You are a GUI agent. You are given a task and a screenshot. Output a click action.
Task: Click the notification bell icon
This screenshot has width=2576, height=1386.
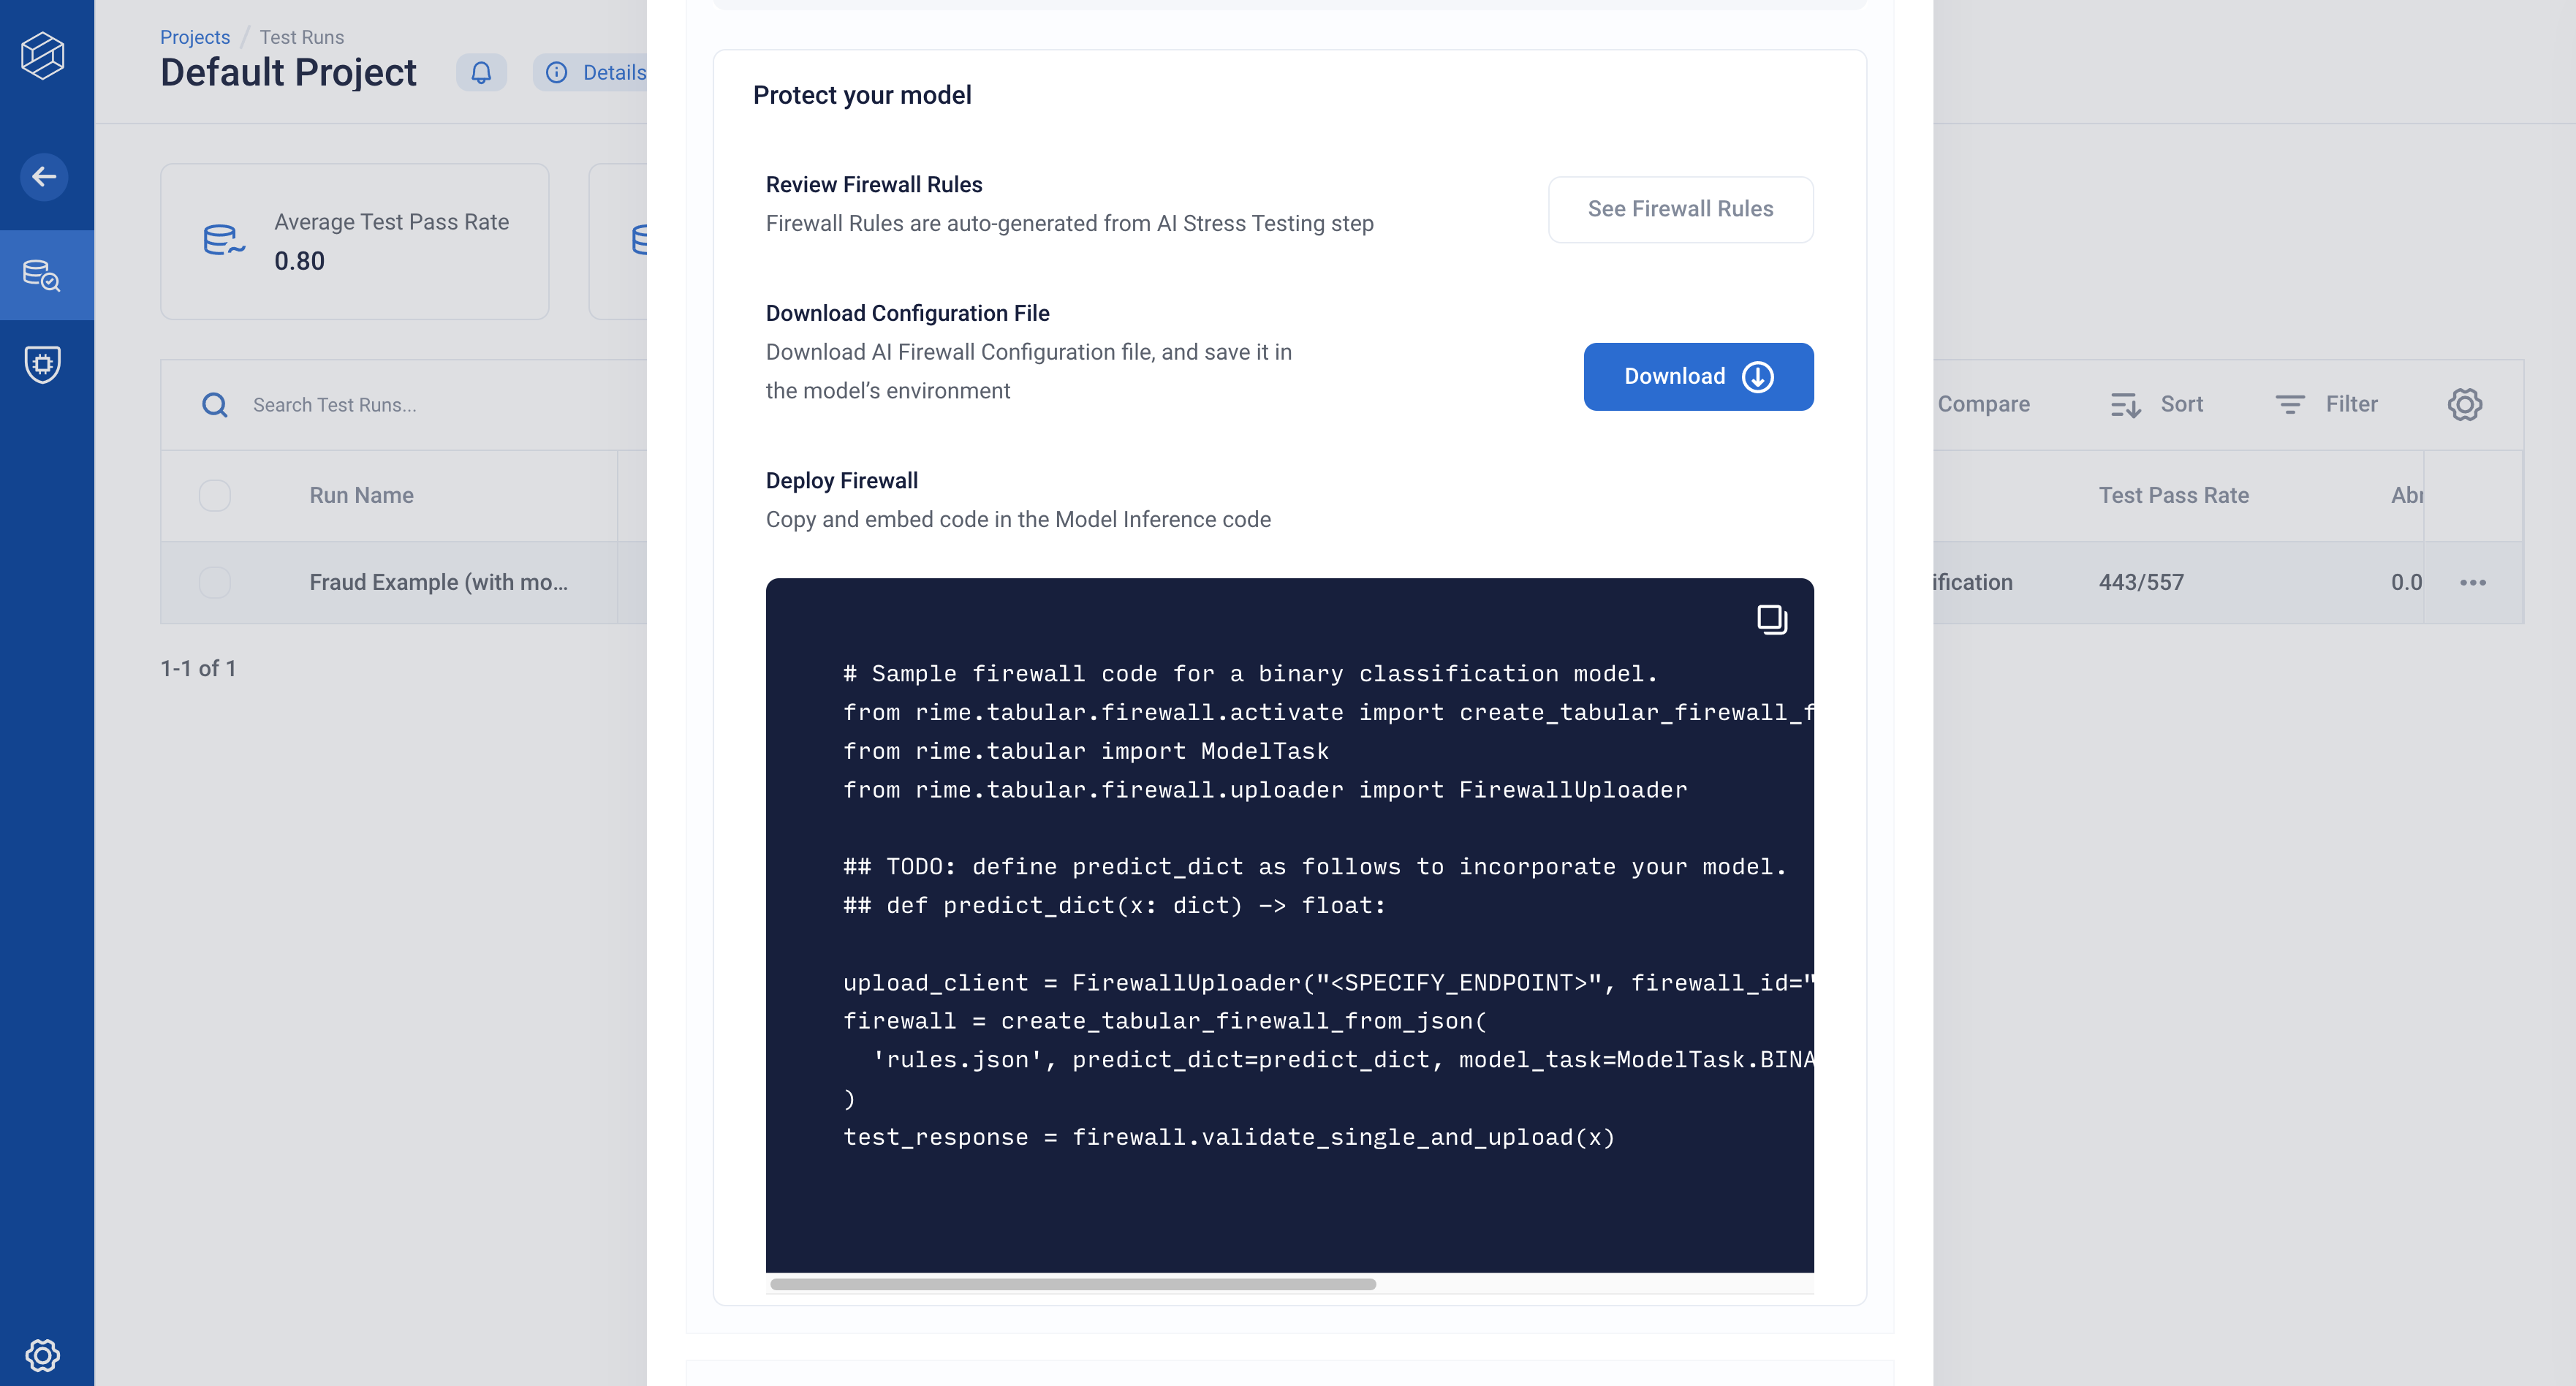(481, 72)
